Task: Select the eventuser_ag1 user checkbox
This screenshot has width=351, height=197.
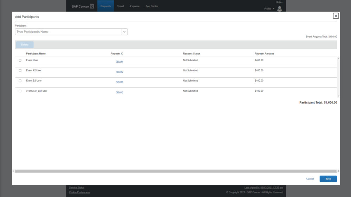Action: pyautogui.click(x=20, y=91)
